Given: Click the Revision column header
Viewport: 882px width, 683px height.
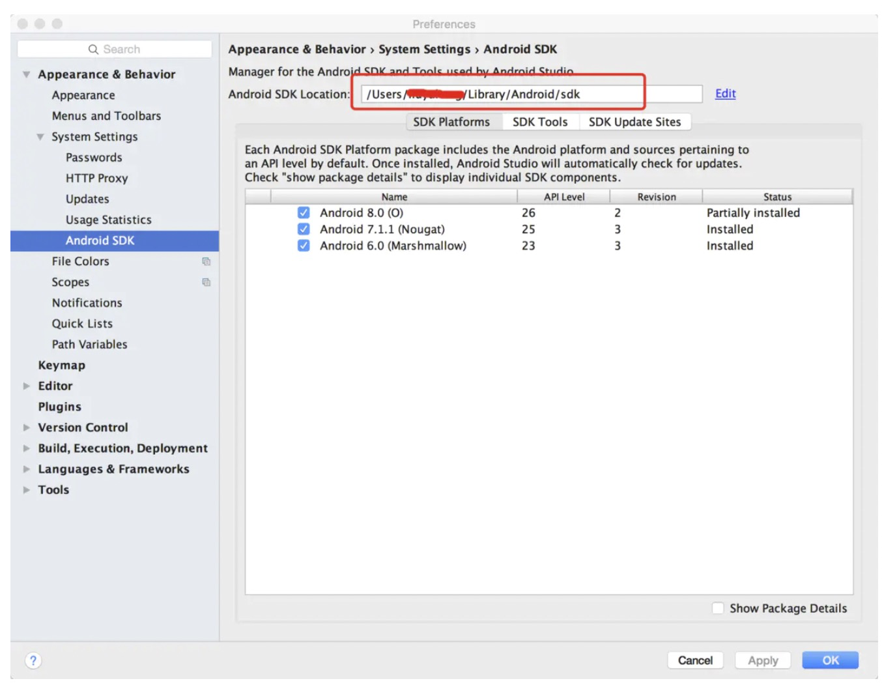Looking at the screenshot, I should (x=657, y=197).
